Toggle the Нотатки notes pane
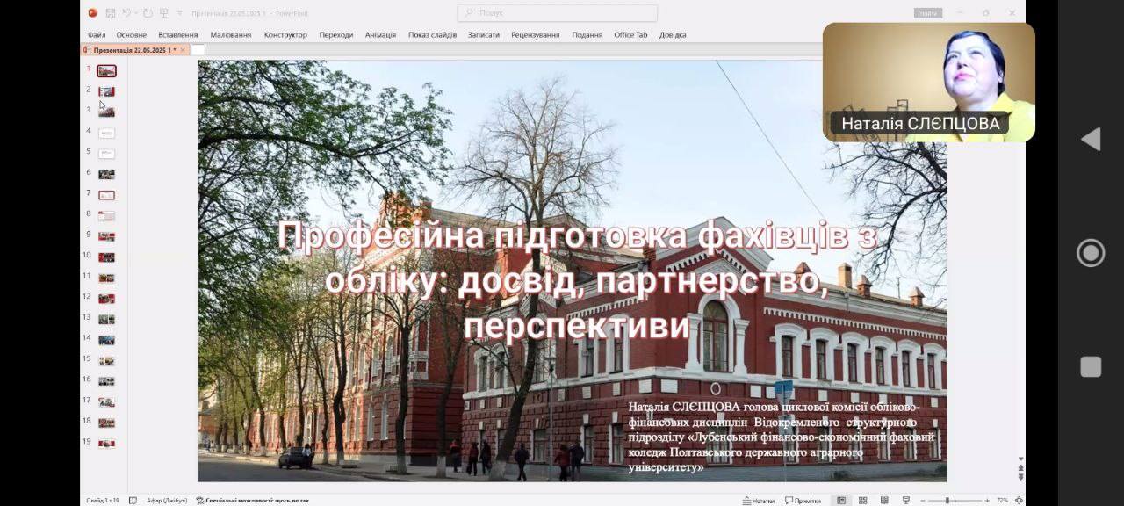Viewport: 1124px width, 506px height. (x=759, y=501)
